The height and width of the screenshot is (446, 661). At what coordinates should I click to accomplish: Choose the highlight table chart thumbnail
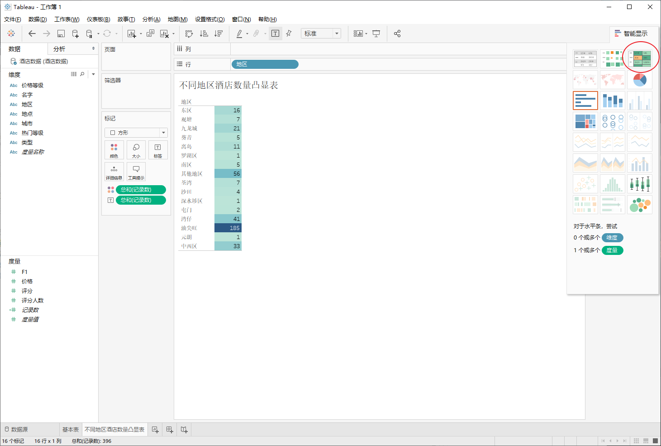coord(640,59)
